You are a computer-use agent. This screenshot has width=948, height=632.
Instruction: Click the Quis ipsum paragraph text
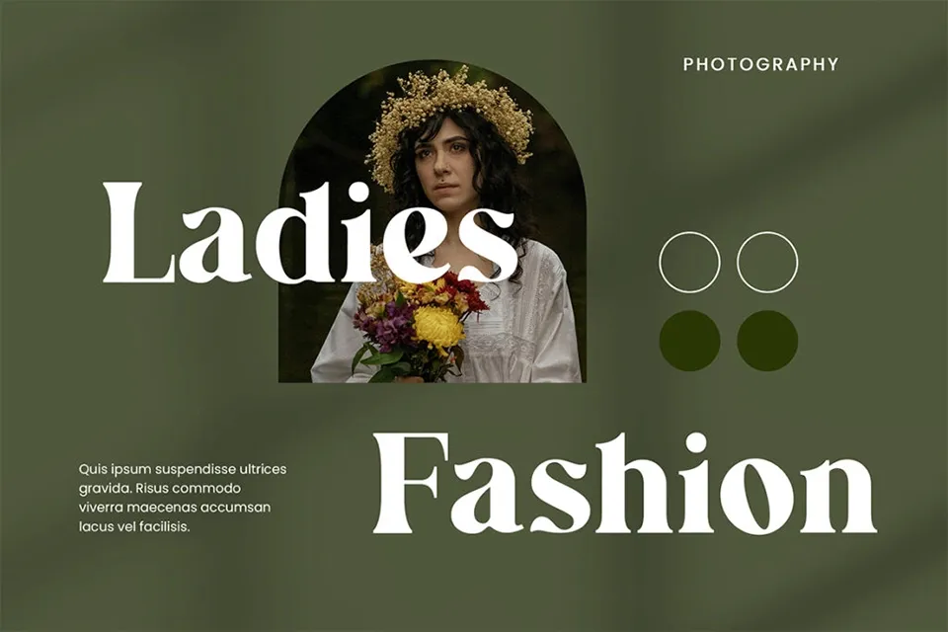point(183,498)
